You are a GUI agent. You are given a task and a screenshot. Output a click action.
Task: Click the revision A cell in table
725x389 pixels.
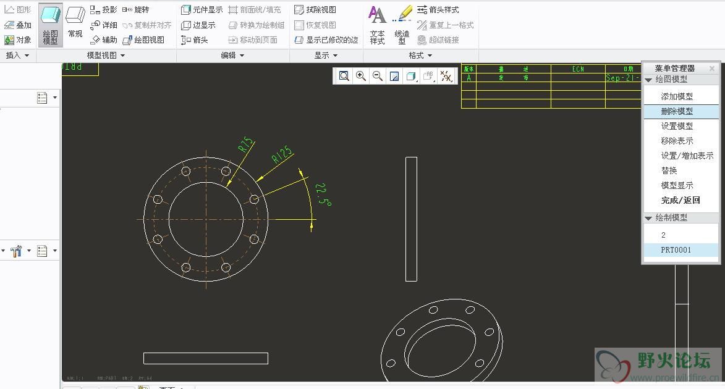(469, 78)
